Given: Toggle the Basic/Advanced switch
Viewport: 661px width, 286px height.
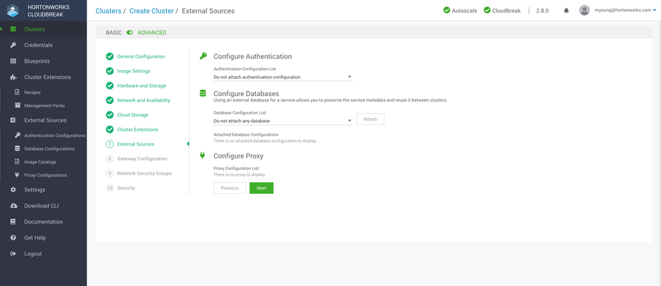Looking at the screenshot, I should pos(130,32).
